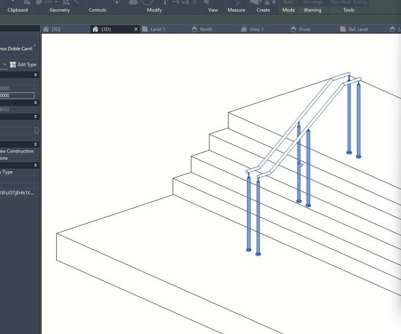The width and height of the screenshot is (401, 334).
Task: Click the Controls panel label
Action: pos(97,10)
